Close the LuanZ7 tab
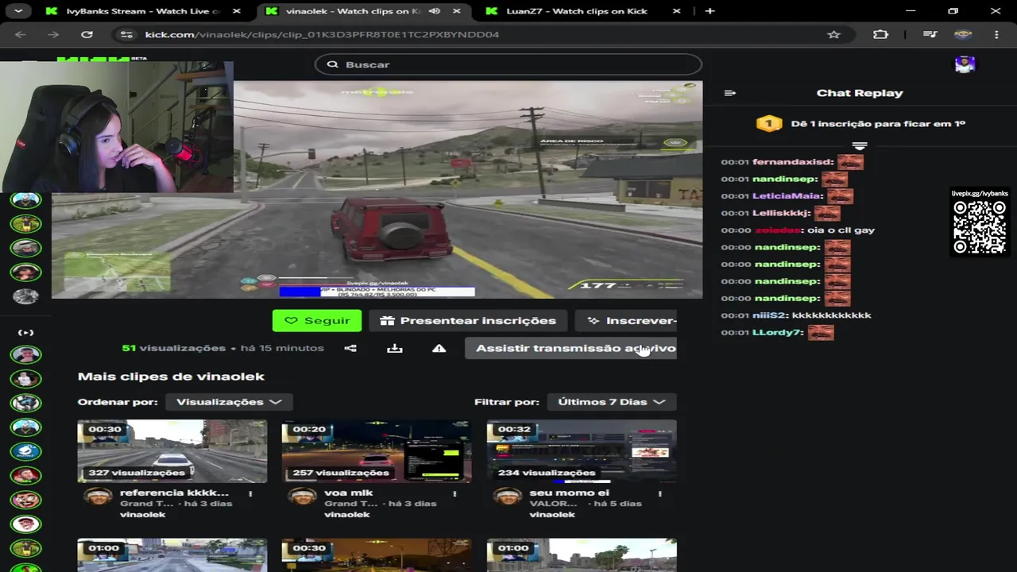 (x=676, y=11)
